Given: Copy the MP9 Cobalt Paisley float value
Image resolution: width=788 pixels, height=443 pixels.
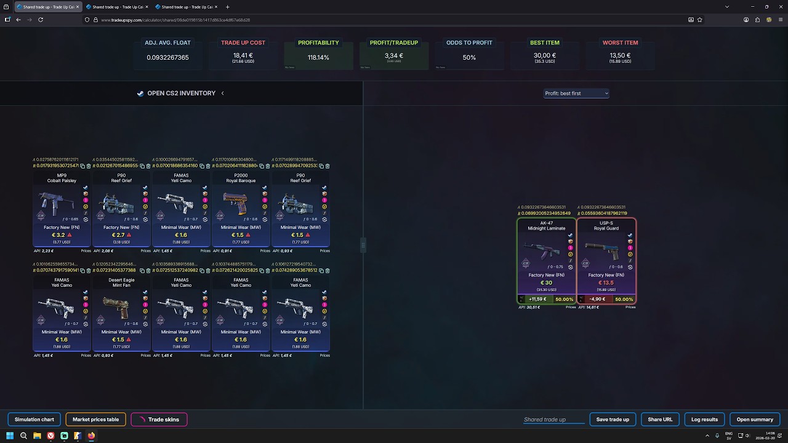Looking at the screenshot, I should pos(82,166).
